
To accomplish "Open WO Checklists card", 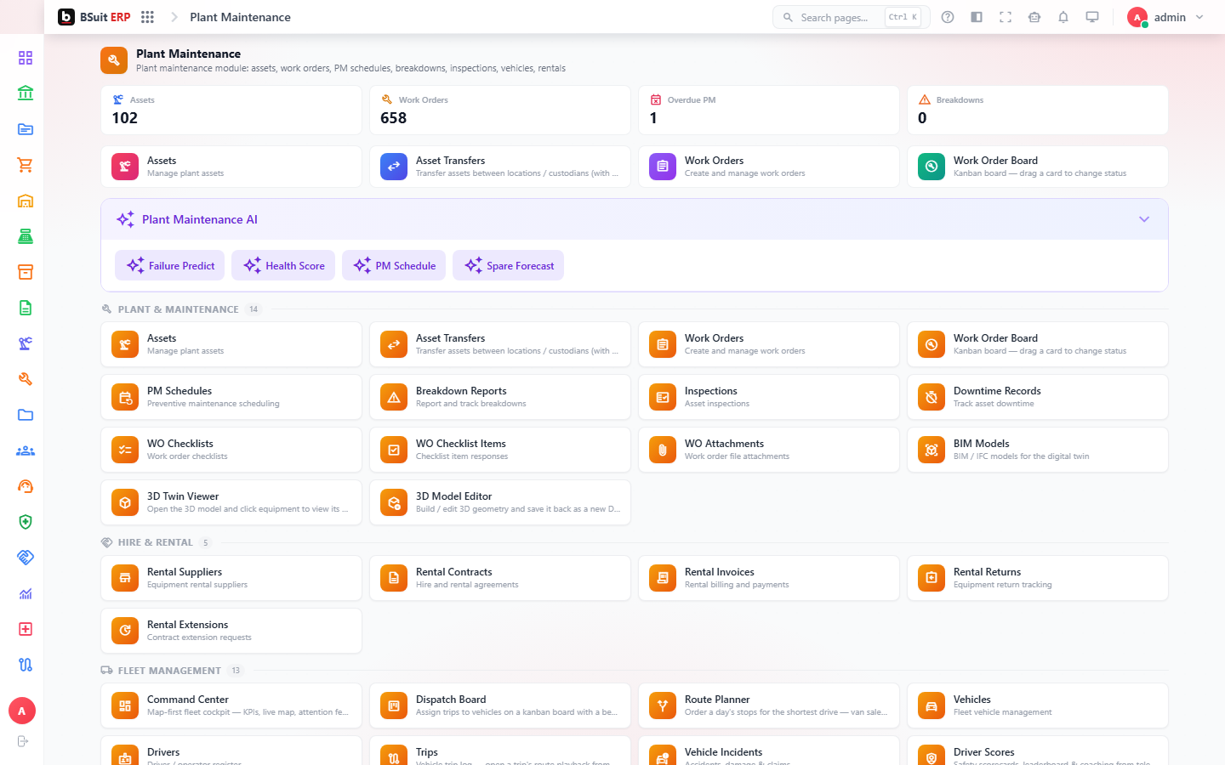I will [x=231, y=450].
